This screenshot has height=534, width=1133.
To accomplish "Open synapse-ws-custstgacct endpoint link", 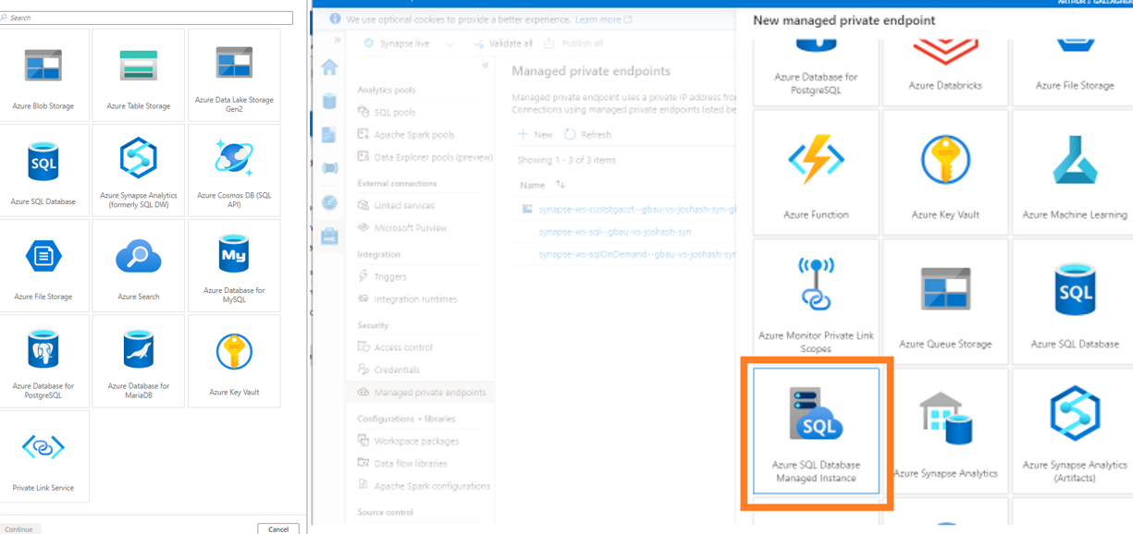I will tap(636, 210).
